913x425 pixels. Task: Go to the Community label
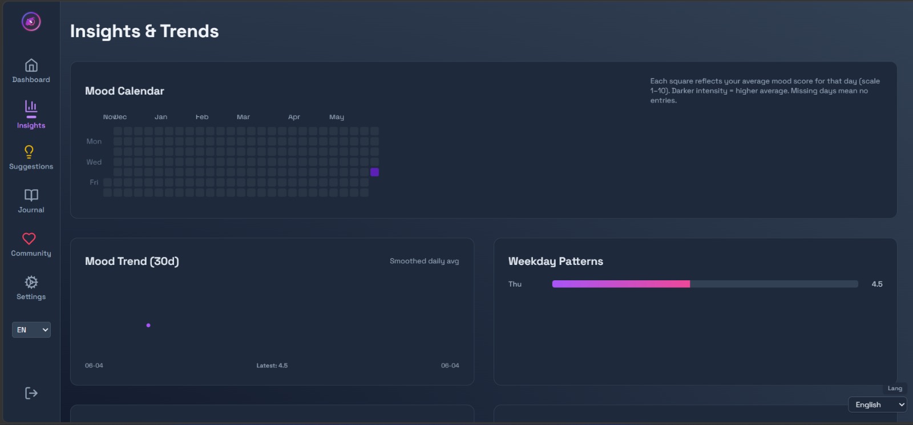point(31,254)
